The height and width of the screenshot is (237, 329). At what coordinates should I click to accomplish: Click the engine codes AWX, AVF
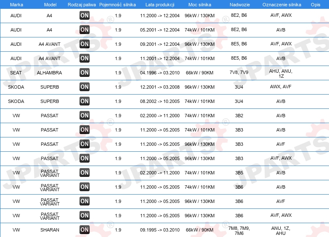coord(281,87)
